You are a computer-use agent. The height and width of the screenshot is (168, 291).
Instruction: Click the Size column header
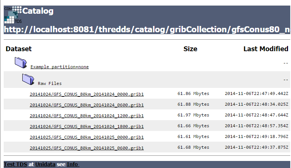point(190,49)
